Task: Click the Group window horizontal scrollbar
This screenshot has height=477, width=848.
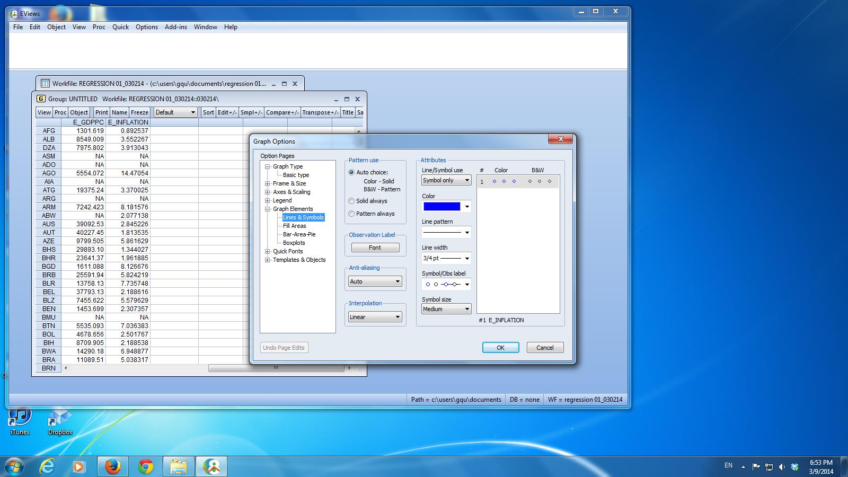Action: [276, 368]
